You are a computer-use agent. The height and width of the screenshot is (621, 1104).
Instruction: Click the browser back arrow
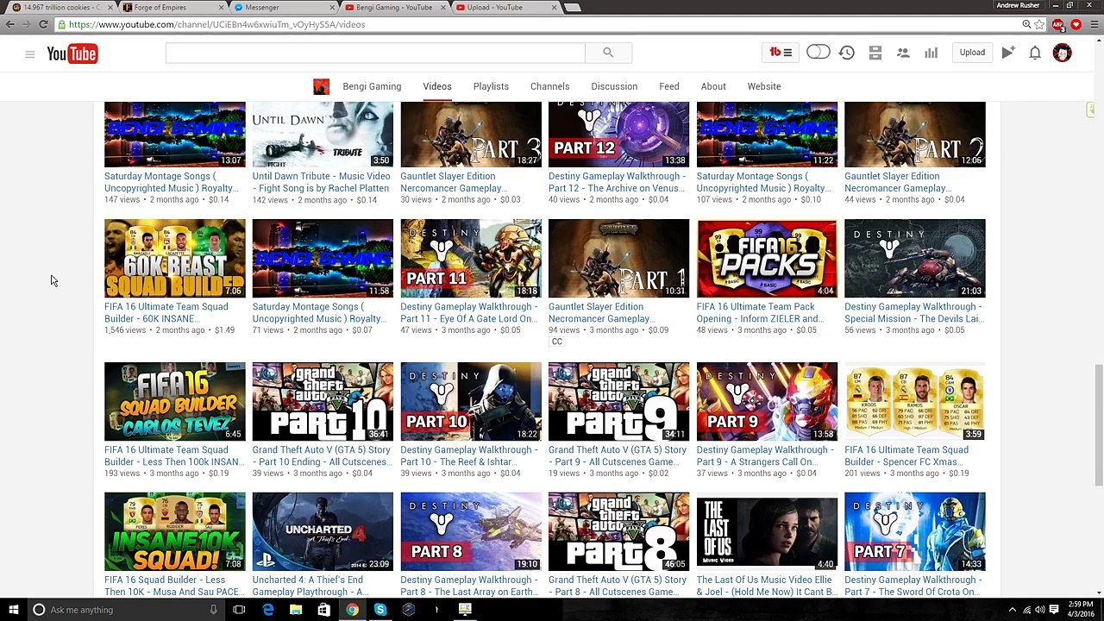coord(10,24)
